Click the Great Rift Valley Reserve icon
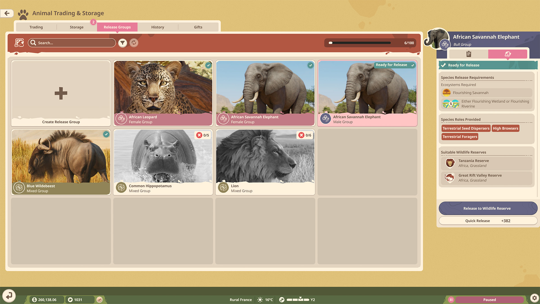The width and height of the screenshot is (540, 304). [449, 178]
